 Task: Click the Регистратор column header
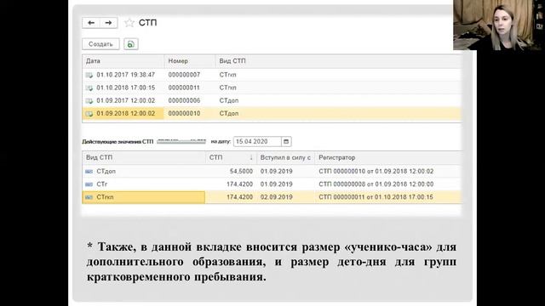(x=388, y=157)
